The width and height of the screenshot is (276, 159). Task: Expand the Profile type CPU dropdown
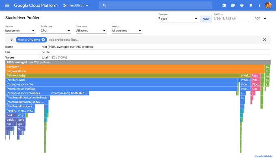pos(56,31)
